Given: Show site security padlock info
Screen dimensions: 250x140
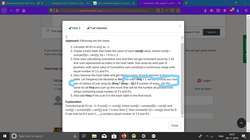Looking at the screenshot, I should 57,10.
